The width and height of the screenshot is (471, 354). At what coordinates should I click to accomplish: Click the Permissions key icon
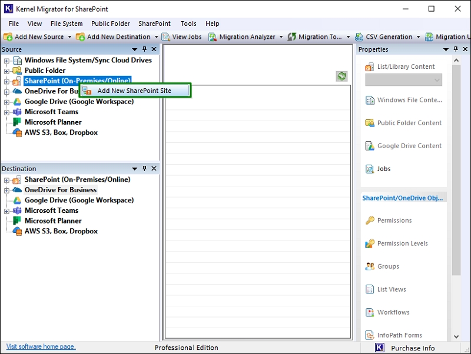coord(370,221)
